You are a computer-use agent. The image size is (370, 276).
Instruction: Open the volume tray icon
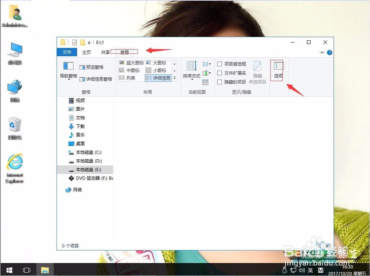click(302, 270)
